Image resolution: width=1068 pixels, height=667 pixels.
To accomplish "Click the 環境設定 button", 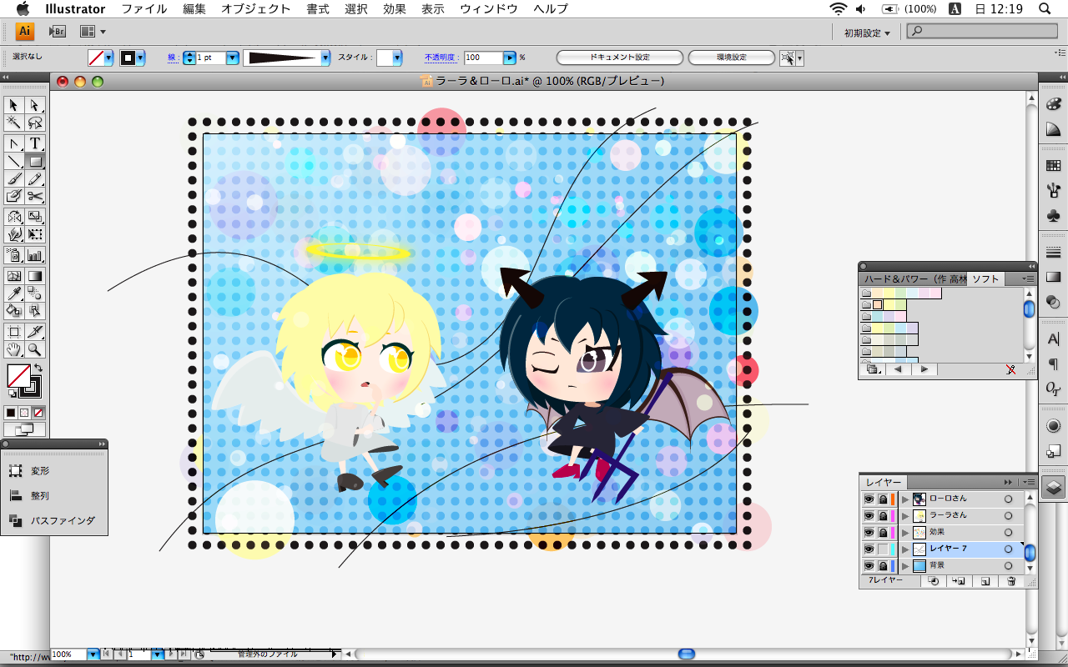I will (732, 58).
